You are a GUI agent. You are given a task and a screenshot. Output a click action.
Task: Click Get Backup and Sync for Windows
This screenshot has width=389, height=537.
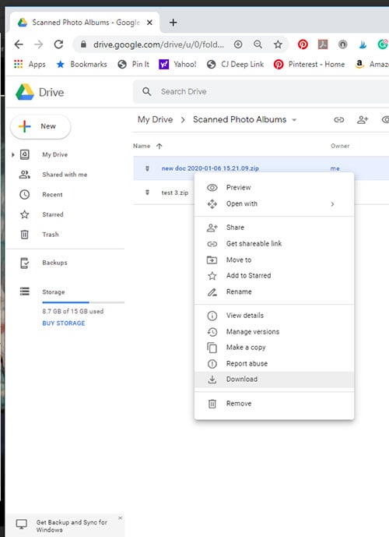pyautogui.click(x=72, y=525)
